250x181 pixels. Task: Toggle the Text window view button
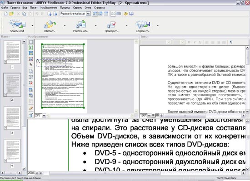(106, 14)
